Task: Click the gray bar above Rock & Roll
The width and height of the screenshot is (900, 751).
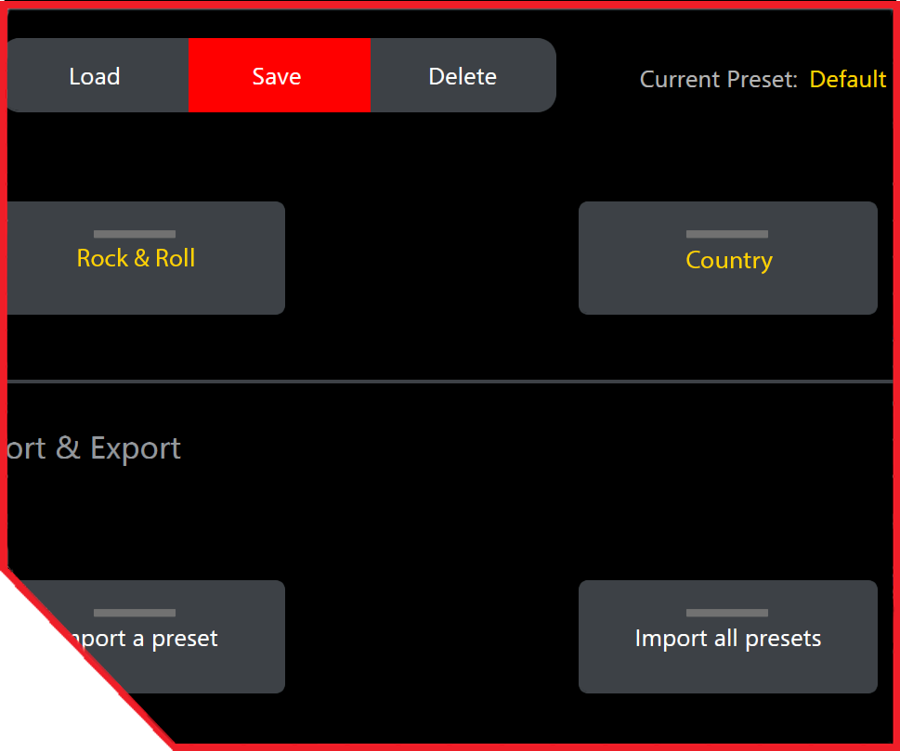Action: click(x=135, y=234)
